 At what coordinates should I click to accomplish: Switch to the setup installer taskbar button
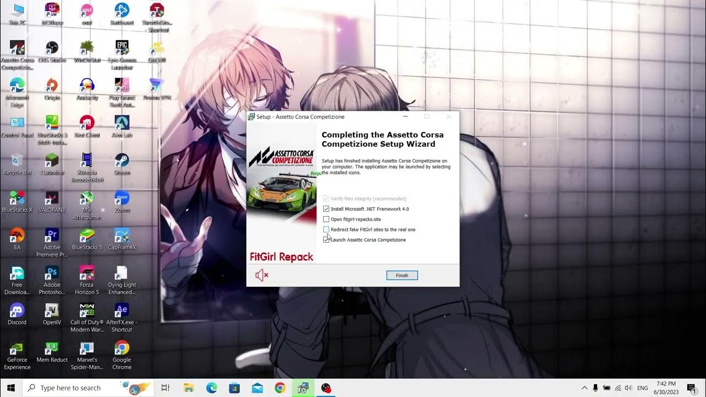(303, 388)
